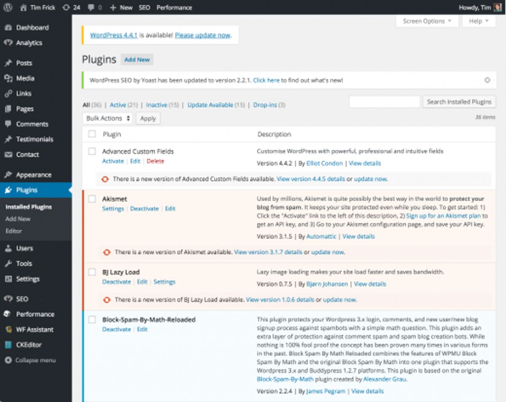
Task: Open the Tools wrench icon in sidebar
Action: [8, 263]
